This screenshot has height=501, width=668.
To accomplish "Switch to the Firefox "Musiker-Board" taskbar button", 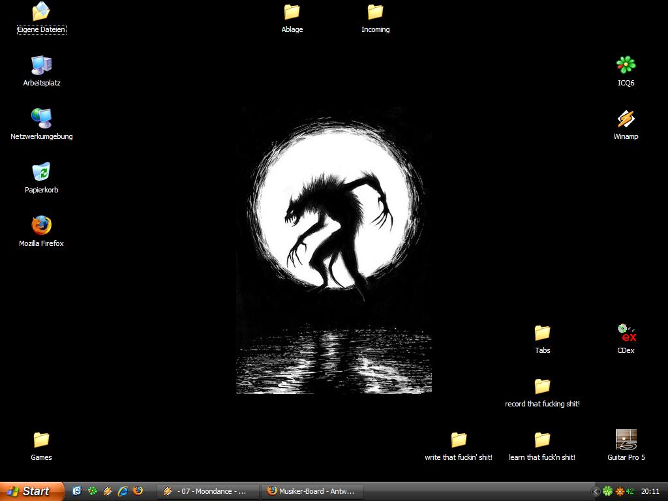I will tap(312, 491).
